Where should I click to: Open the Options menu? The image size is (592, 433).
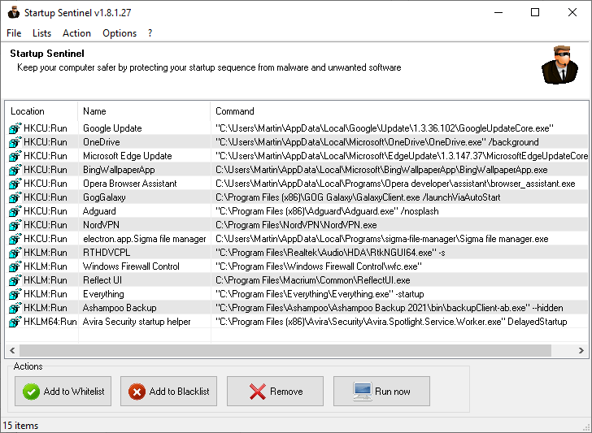click(120, 33)
